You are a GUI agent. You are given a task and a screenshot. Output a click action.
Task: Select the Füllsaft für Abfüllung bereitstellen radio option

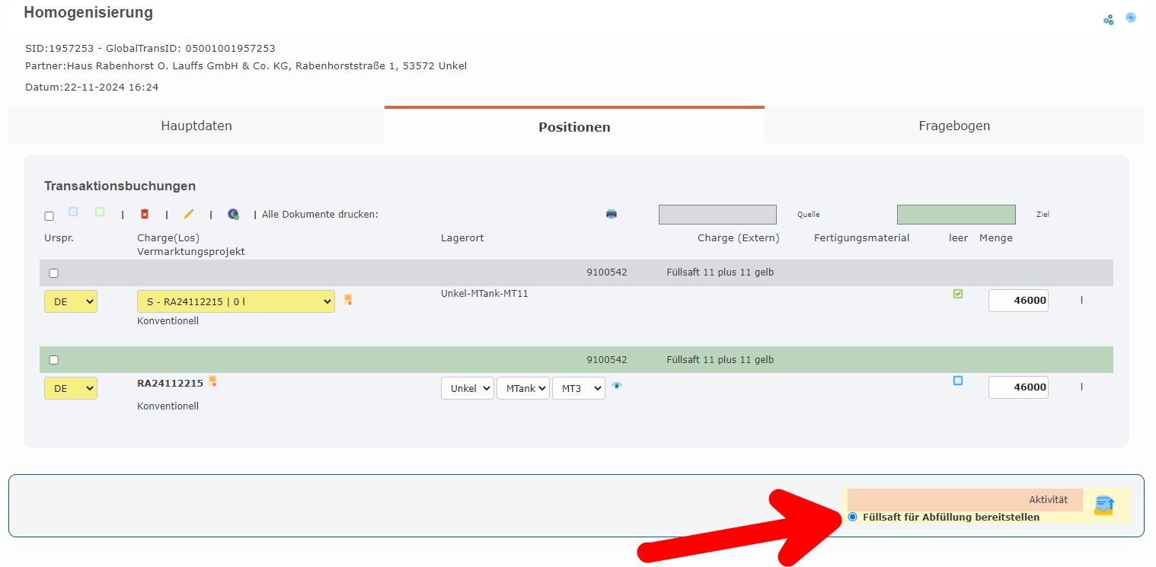(852, 516)
